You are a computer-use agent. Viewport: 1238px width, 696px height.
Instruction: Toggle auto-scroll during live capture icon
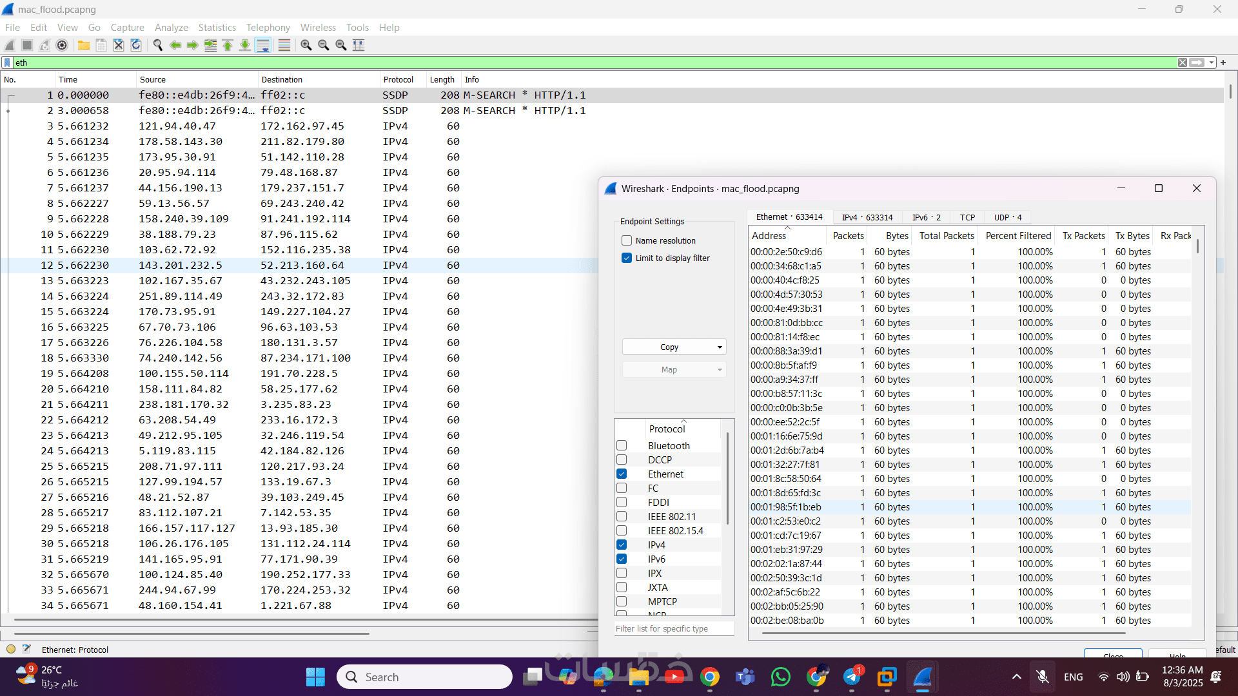263,45
